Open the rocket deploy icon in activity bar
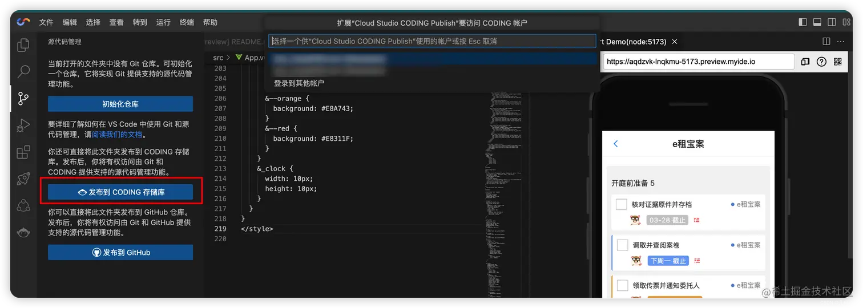Viewport: 863px width, 308px height. [x=23, y=179]
